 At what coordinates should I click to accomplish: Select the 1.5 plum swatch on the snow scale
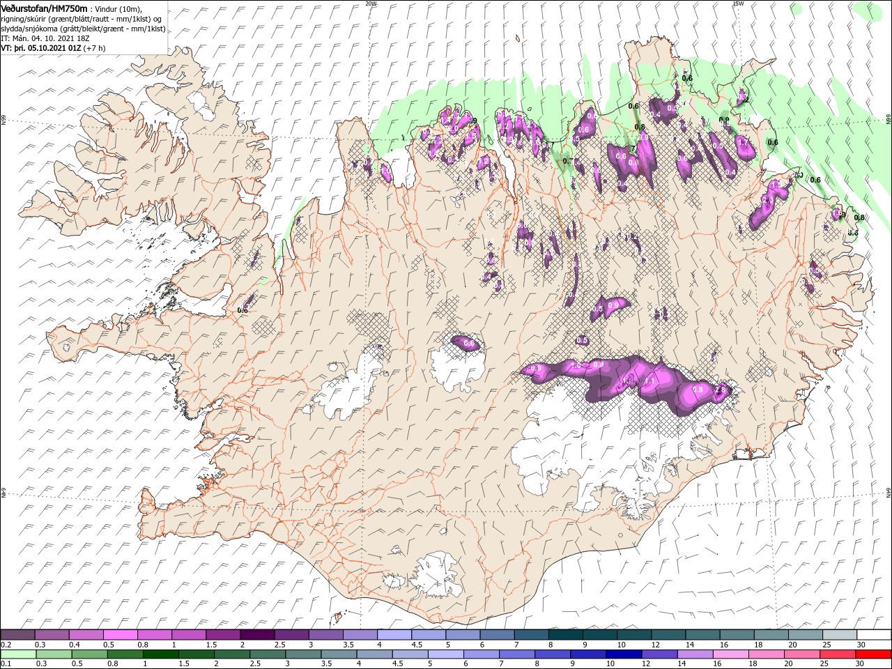223,635
